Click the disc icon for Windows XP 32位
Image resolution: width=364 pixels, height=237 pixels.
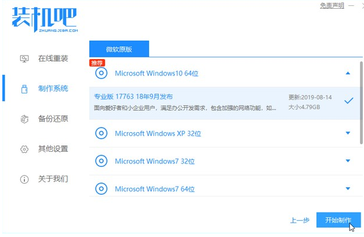tap(101, 133)
